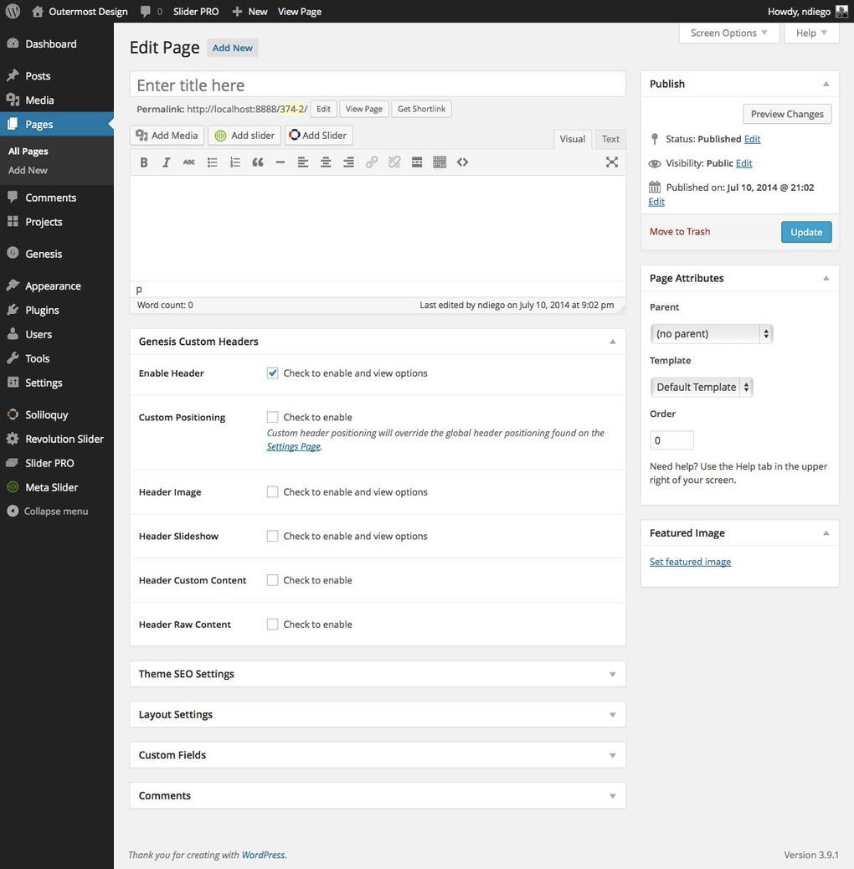Align text to the center
The height and width of the screenshot is (869, 854).
(x=326, y=162)
